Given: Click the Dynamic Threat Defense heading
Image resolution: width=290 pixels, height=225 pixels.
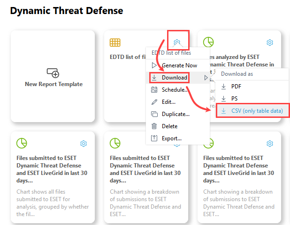Looking at the screenshot, I should click(67, 11).
